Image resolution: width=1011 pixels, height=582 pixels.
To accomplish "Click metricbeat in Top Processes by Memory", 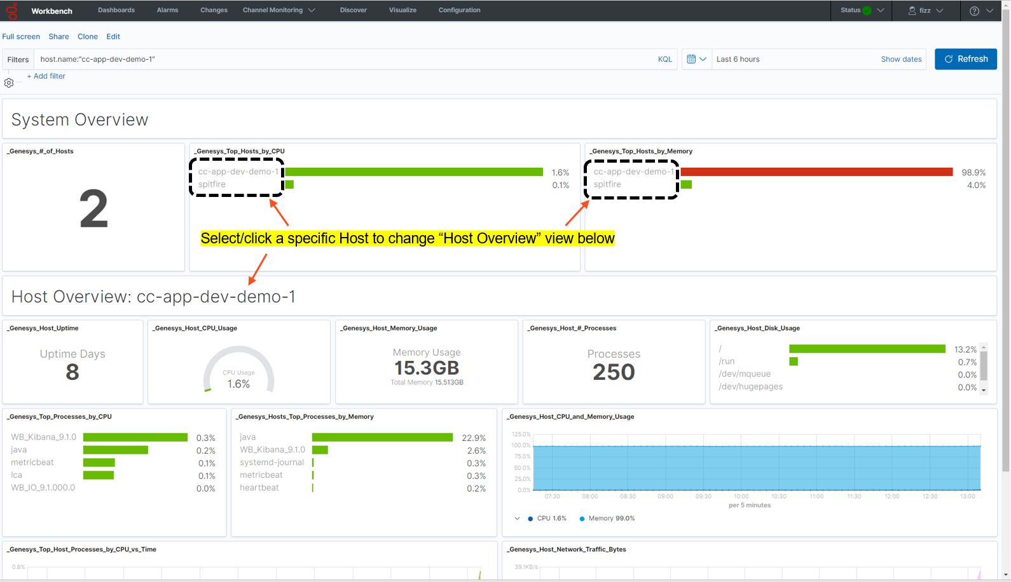I will pos(261,475).
